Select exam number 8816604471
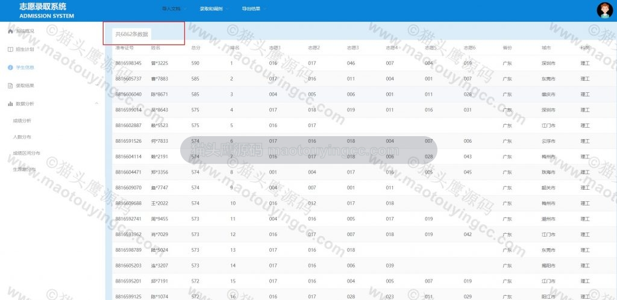Image resolution: width=617 pixels, height=300 pixels. 128,172
